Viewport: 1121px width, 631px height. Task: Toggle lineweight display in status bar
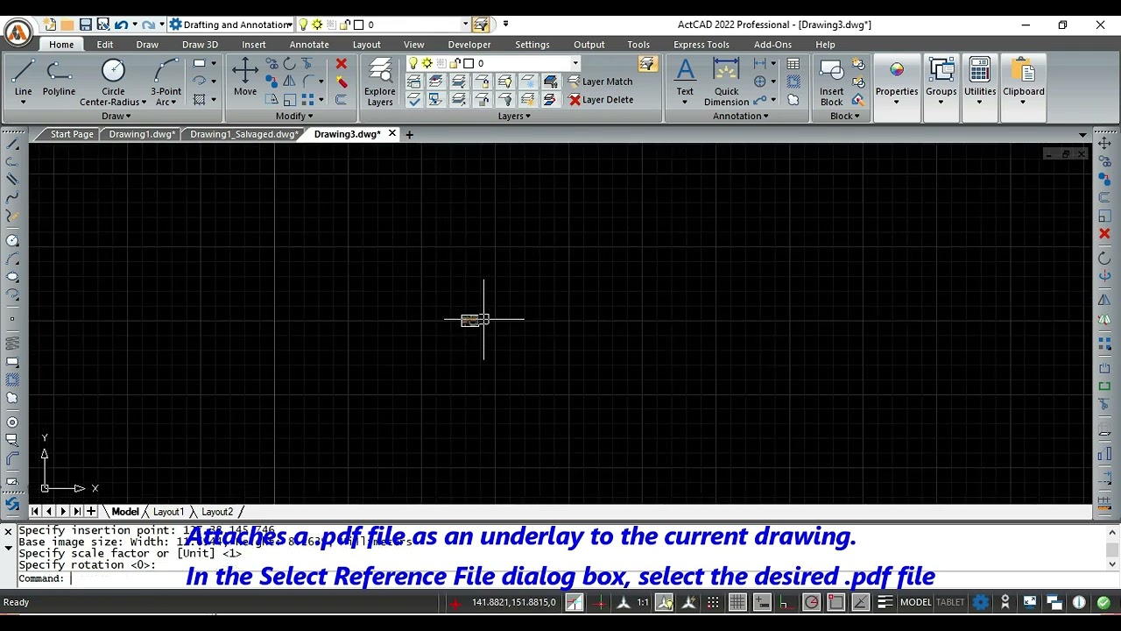point(885,602)
